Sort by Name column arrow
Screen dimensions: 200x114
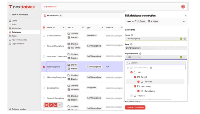pos(54,27)
